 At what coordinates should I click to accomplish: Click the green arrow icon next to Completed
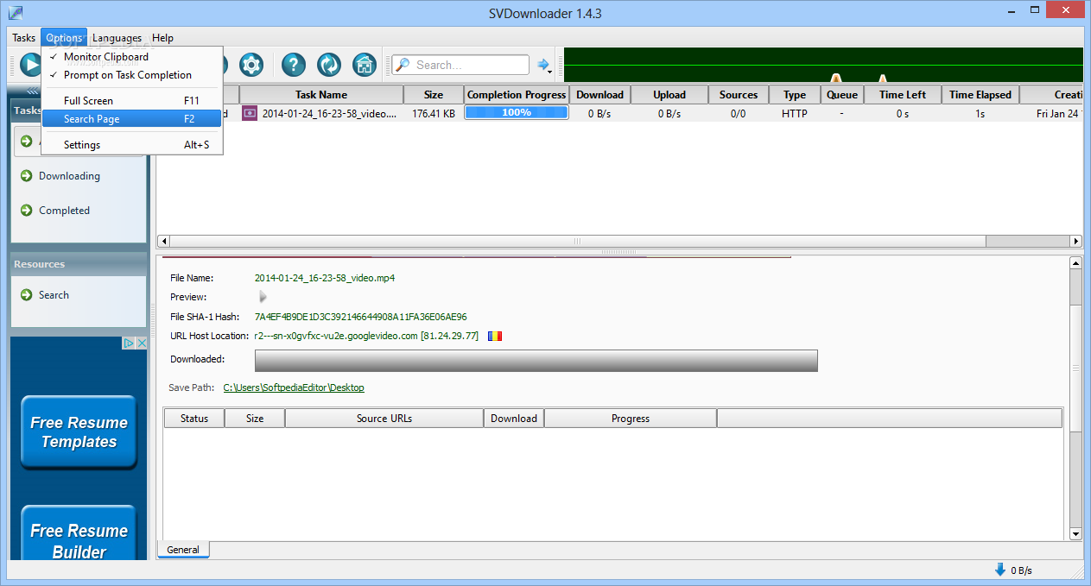[27, 211]
